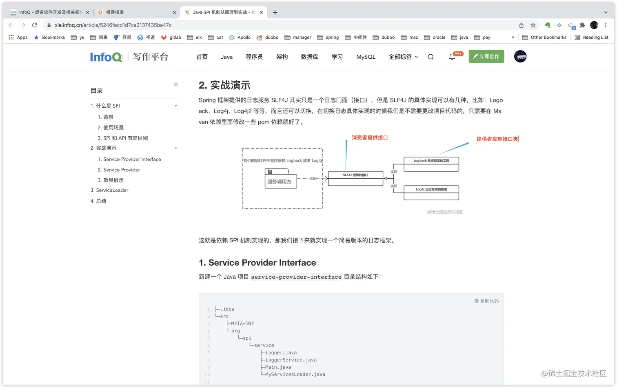The height and width of the screenshot is (388, 617).
Task: Open the Apollo bookmark
Action: click(x=240, y=37)
